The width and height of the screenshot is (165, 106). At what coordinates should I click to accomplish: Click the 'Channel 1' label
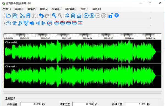[x=11, y=66]
